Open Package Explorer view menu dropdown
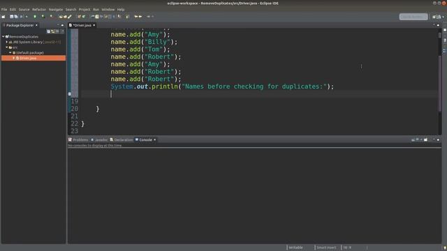The width and height of the screenshot is (447, 251). pyautogui.click(x=62, y=31)
